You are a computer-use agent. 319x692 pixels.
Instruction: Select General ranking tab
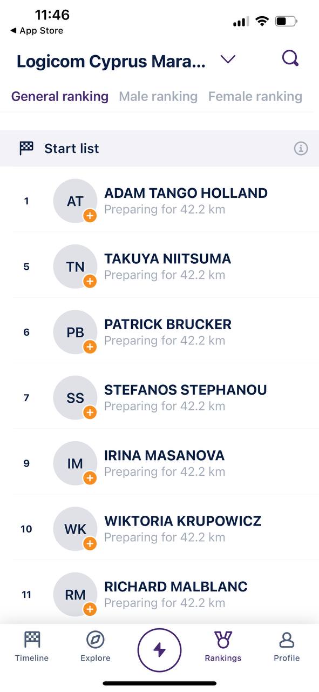[60, 96]
